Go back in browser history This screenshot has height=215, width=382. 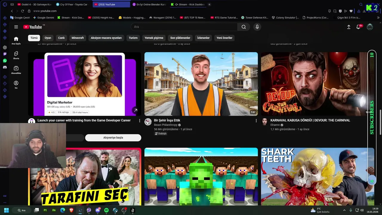12,11
